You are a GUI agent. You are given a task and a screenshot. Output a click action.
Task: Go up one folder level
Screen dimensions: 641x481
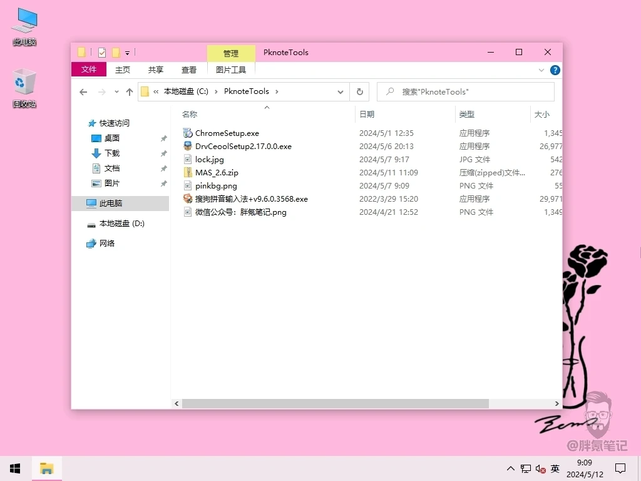click(130, 92)
